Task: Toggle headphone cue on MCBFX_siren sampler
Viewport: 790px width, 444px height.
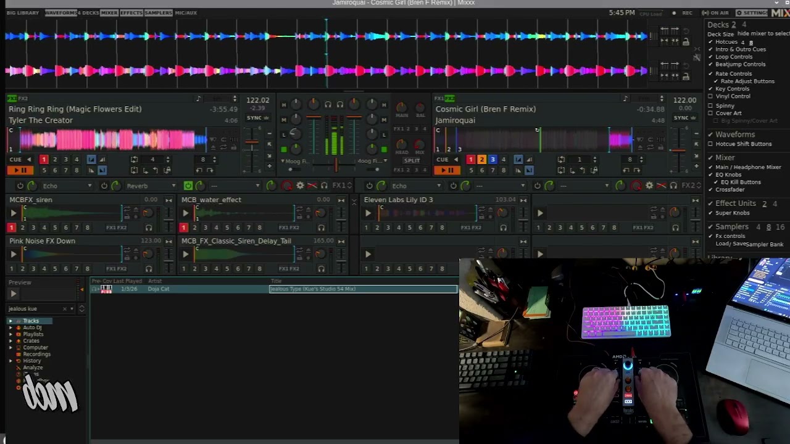Action: tap(149, 228)
